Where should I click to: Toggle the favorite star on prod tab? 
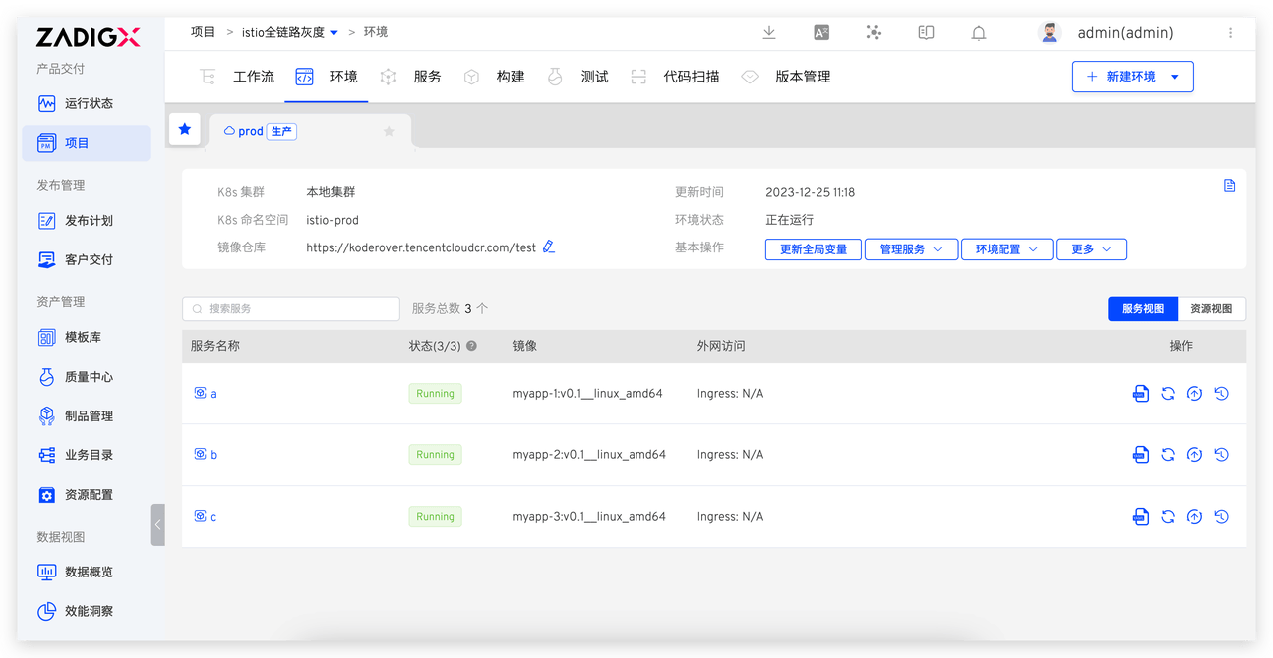(x=389, y=131)
